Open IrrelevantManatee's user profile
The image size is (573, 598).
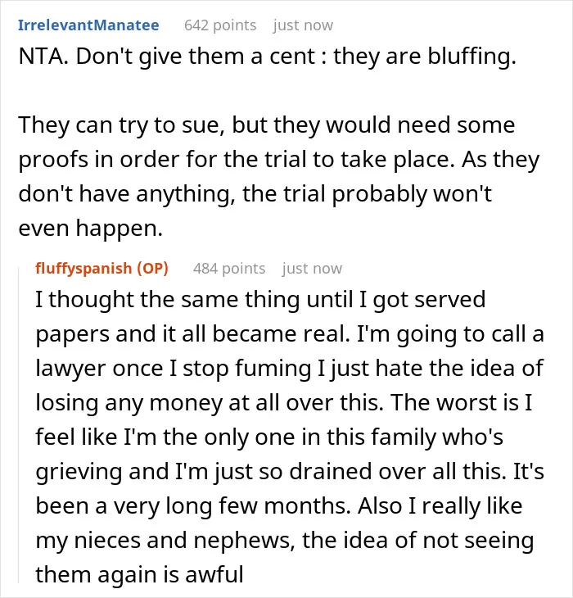coord(88,25)
